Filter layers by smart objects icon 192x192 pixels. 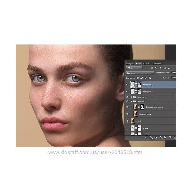[169, 68]
